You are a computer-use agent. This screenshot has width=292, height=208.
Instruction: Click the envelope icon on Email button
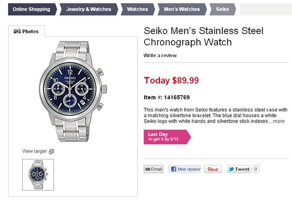147,169
